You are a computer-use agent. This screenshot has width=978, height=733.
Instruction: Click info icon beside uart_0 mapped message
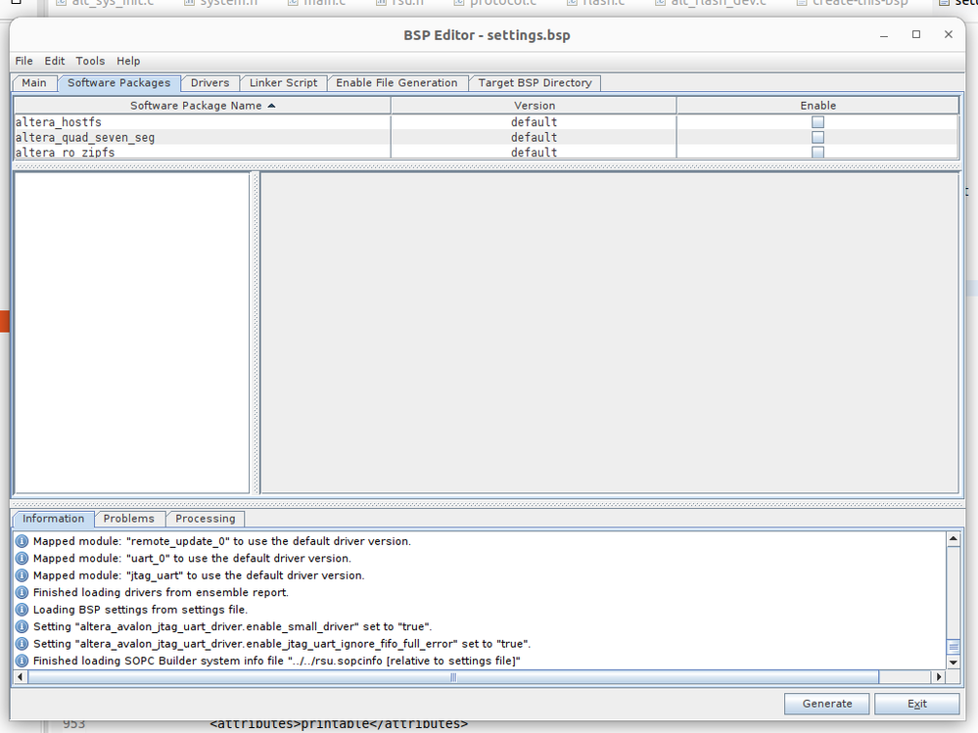tap(22, 558)
